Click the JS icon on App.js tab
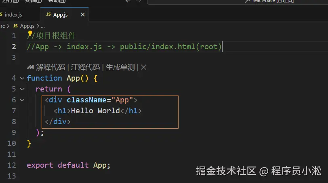328x183 pixels. tap(48, 14)
